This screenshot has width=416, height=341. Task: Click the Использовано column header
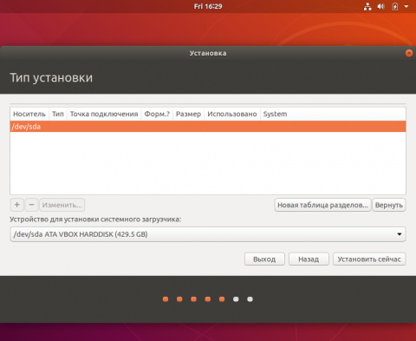(x=232, y=114)
